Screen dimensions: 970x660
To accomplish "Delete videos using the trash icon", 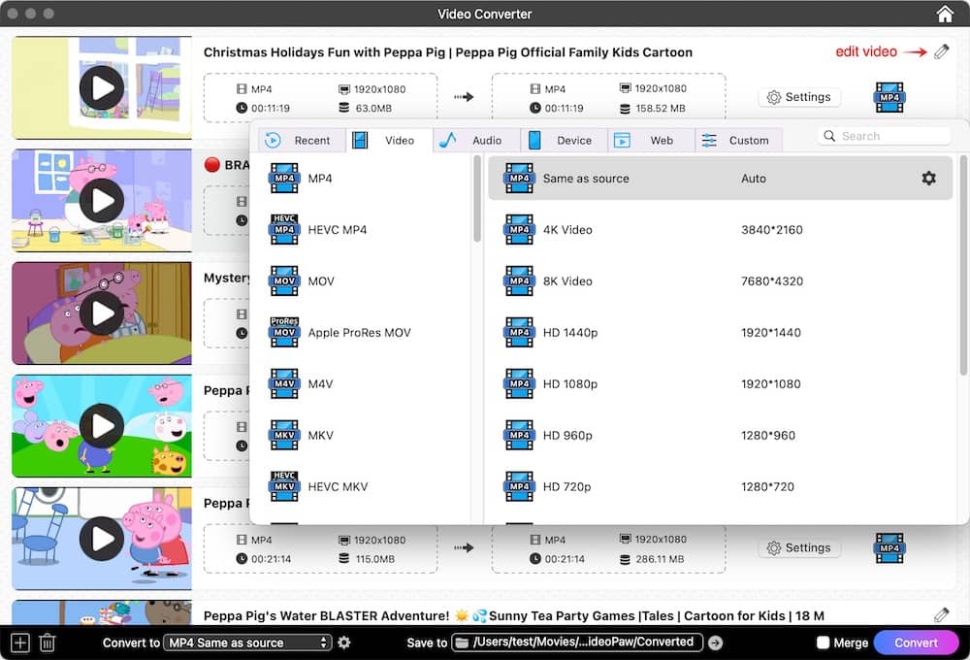I will pyautogui.click(x=47, y=642).
